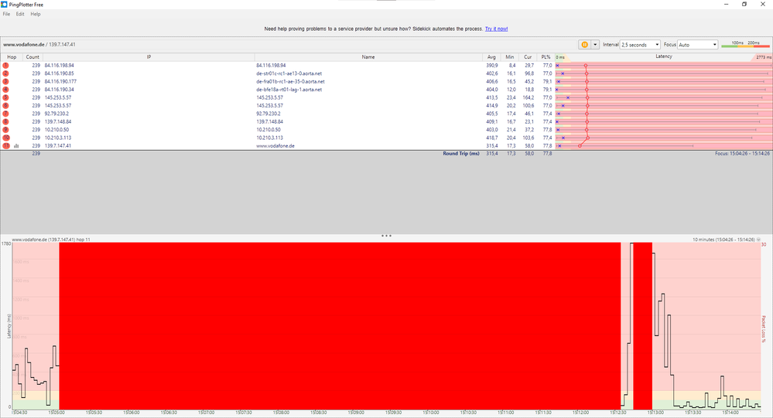Viewport: 773px width, 418px height.
Task: Select IP cell 84.116.190.34
Action: click(x=59, y=90)
